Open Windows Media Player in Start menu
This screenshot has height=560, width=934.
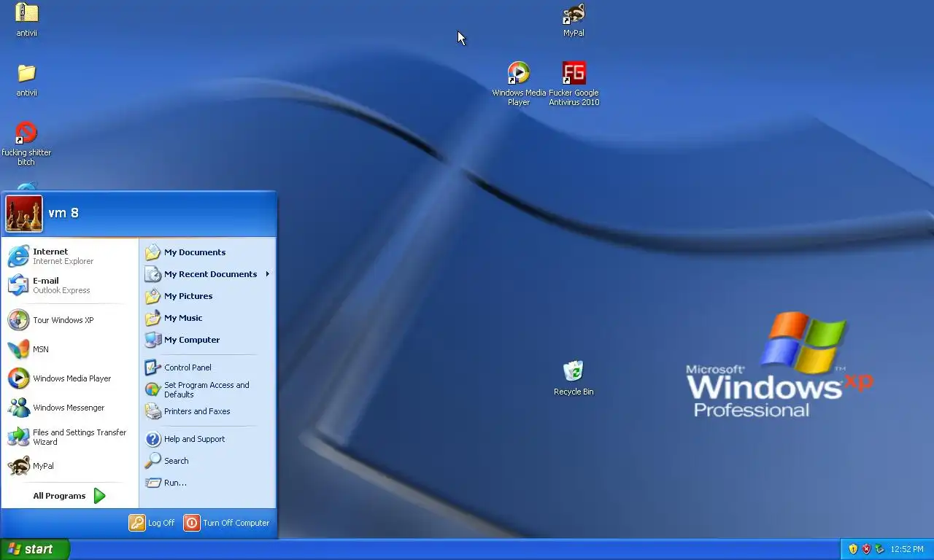(x=70, y=378)
